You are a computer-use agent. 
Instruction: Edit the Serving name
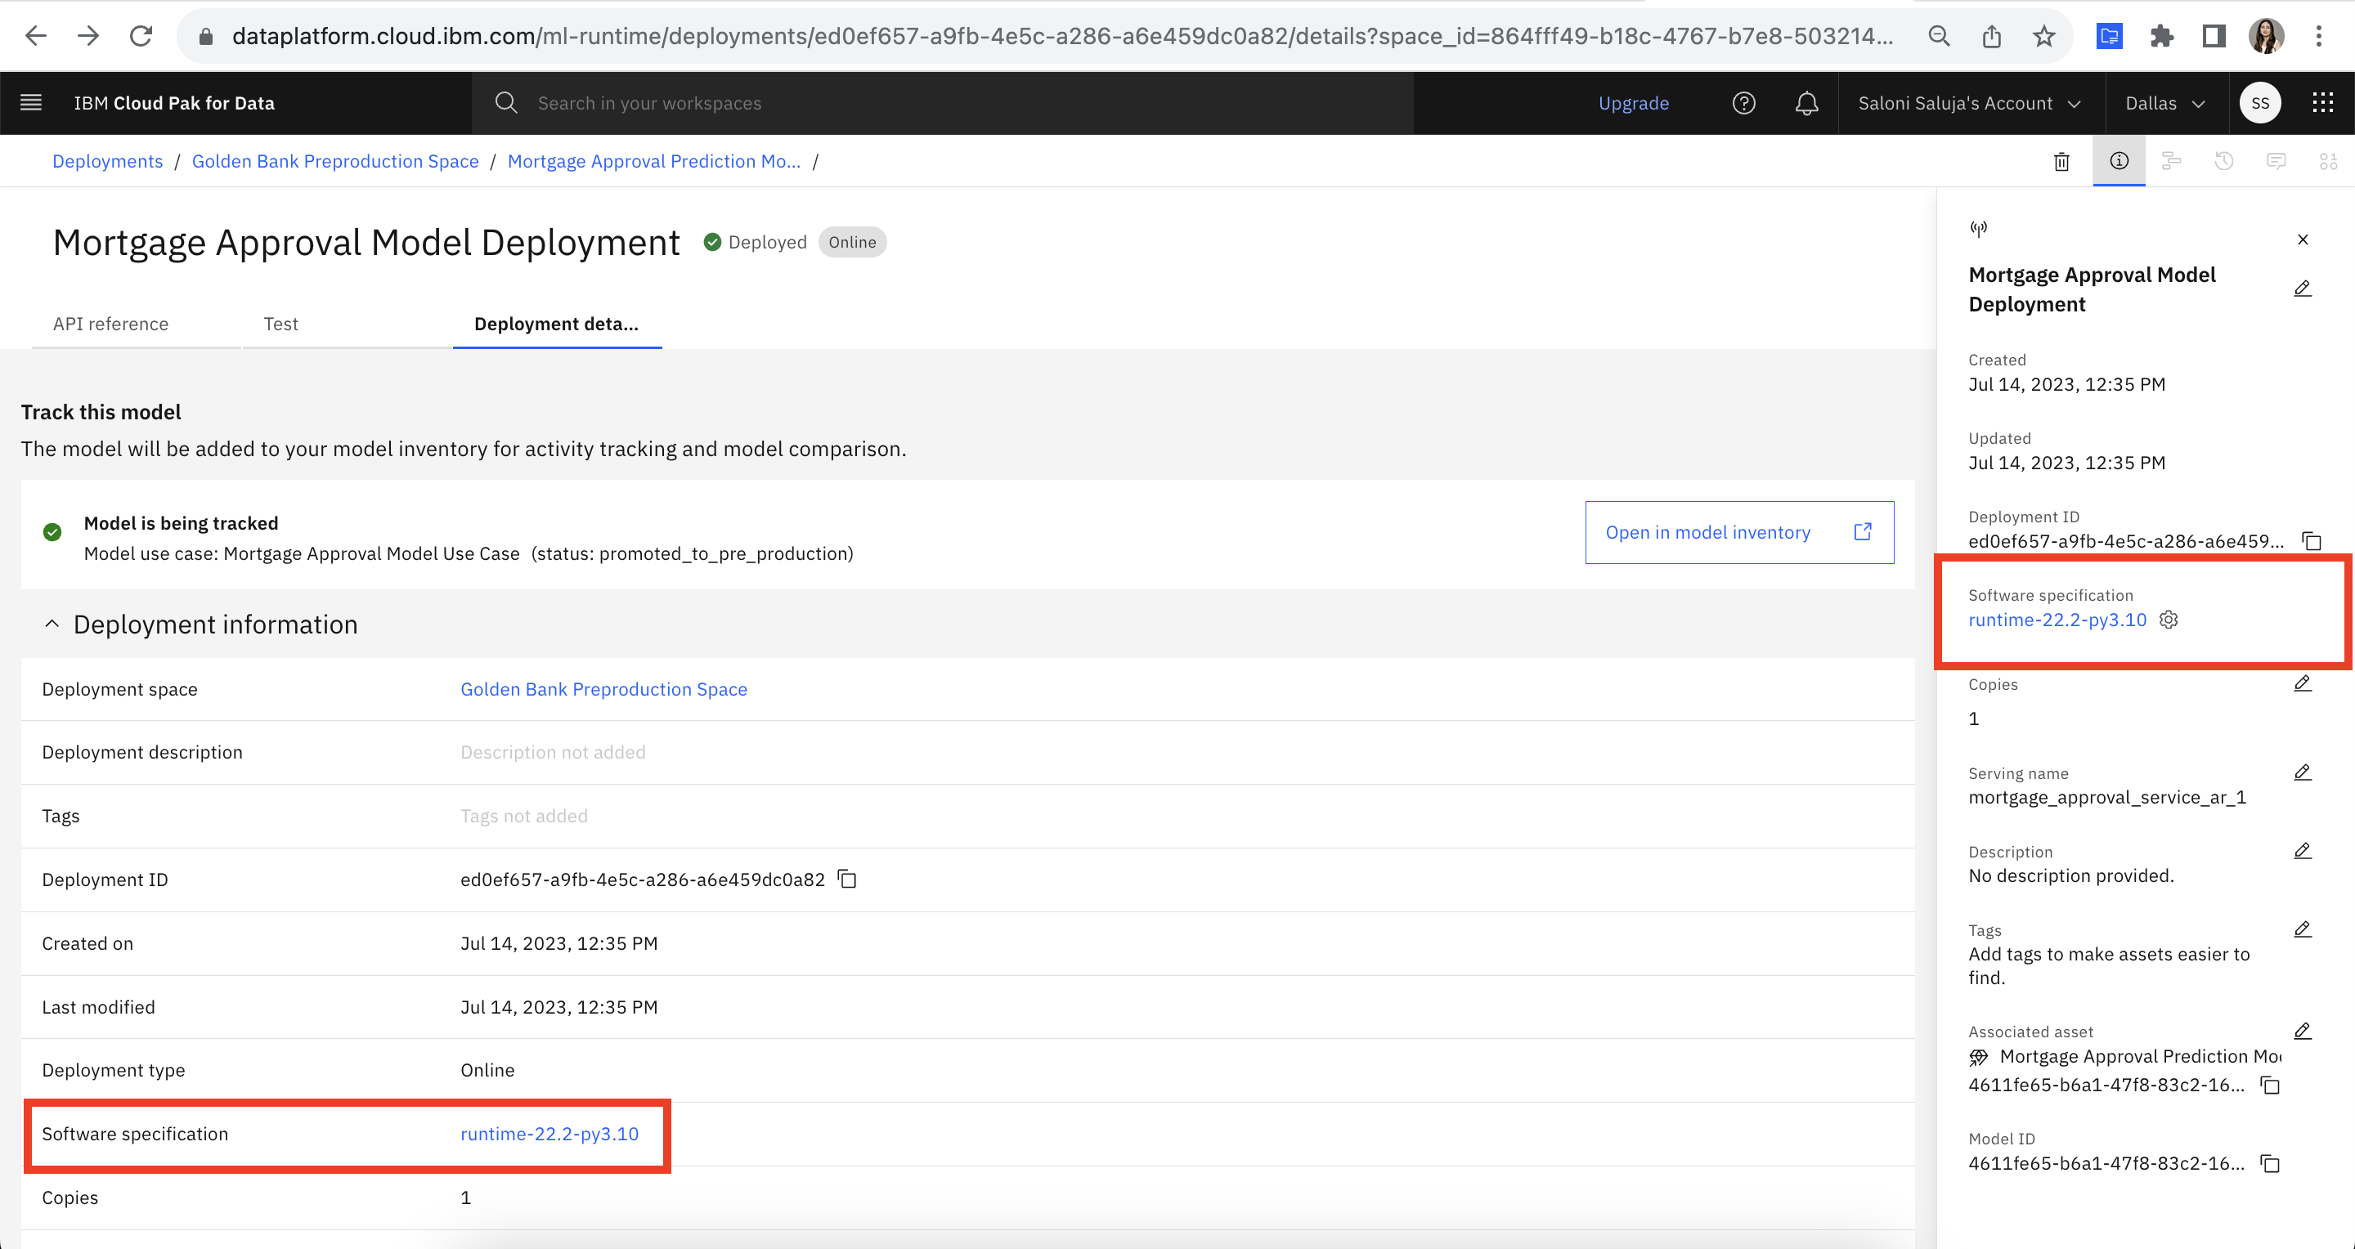2303,772
